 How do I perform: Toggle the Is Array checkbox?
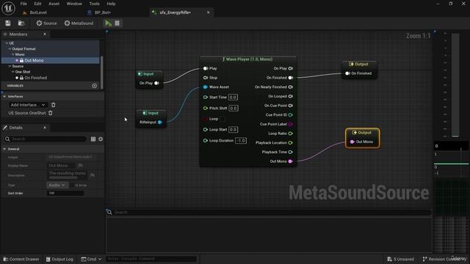pos(72,186)
